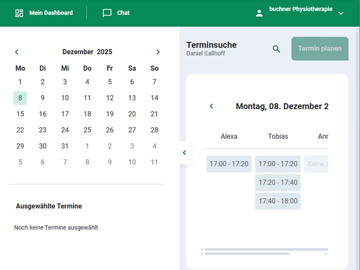The height and width of the screenshot is (270, 360).
Task: Select Tobias's 17:20 - 17:40 slot
Action: [278, 182]
